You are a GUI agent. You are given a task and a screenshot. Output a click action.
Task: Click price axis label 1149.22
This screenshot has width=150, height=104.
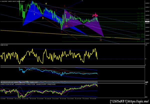(147, 3)
